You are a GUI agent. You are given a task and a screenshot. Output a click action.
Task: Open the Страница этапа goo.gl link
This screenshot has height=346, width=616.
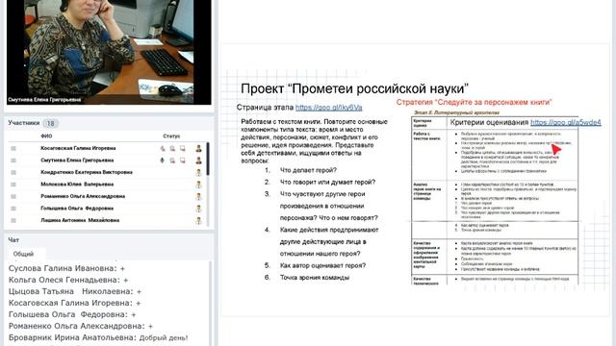[329, 108]
